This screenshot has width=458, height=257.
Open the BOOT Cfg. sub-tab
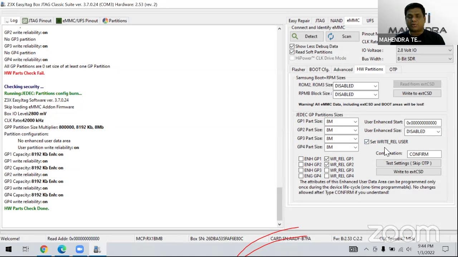(x=319, y=70)
